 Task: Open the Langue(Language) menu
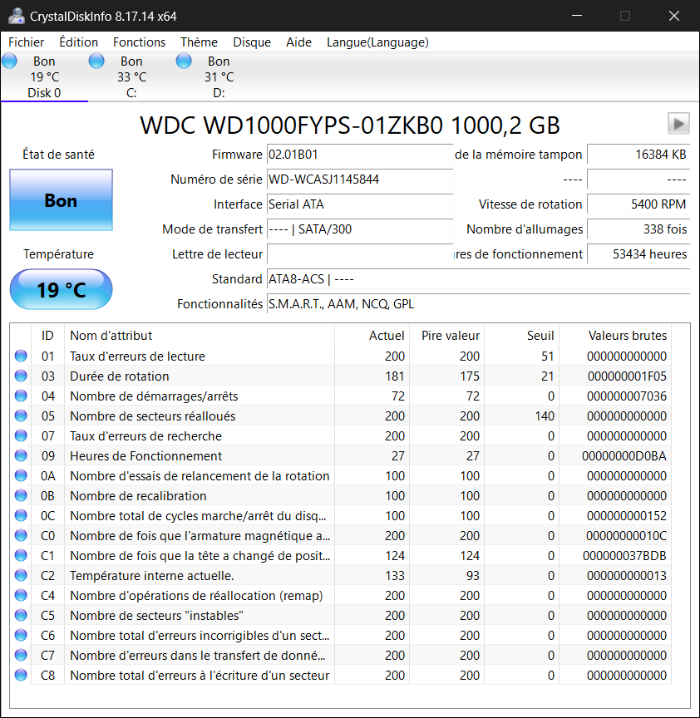pos(377,42)
